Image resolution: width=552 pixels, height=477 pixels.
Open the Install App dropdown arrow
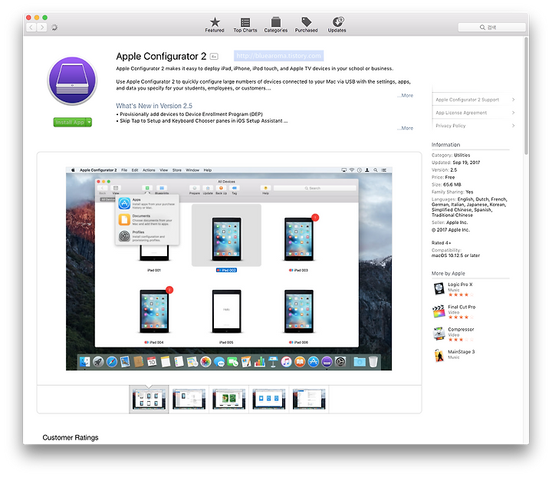point(90,122)
